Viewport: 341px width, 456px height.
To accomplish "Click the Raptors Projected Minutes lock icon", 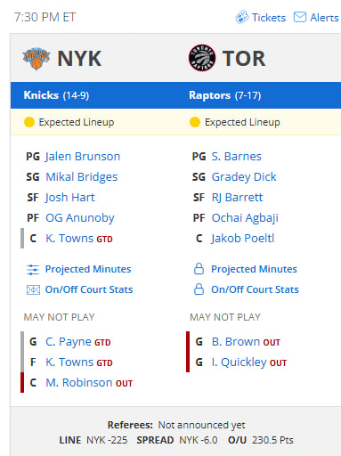I will click(x=199, y=269).
